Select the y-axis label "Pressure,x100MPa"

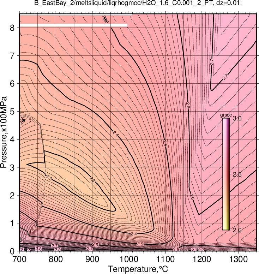(x=4, y=132)
